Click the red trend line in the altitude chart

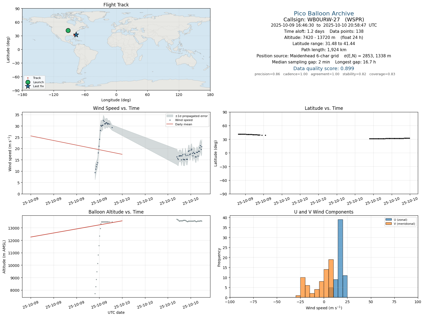[x=76, y=229]
